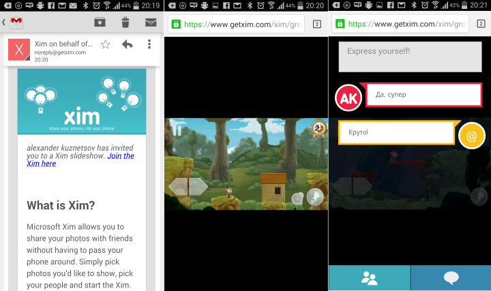
Task: Tap the Facebook notification icon in left status bar
Action: (x=51, y=5)
